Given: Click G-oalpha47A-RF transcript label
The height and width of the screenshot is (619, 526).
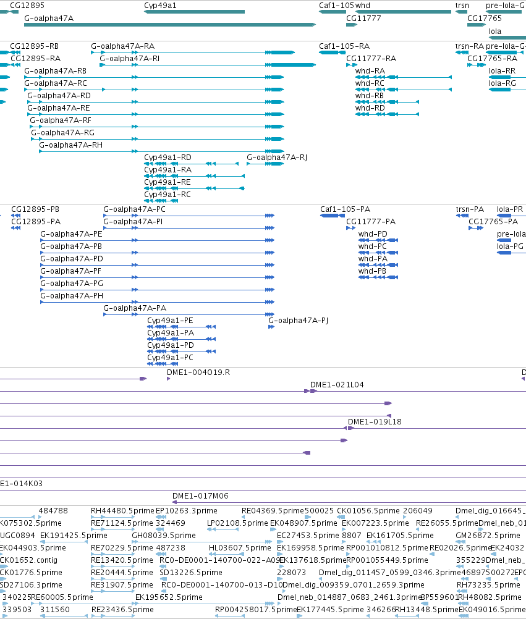Looking at the screenshot, I should [61, 120].
